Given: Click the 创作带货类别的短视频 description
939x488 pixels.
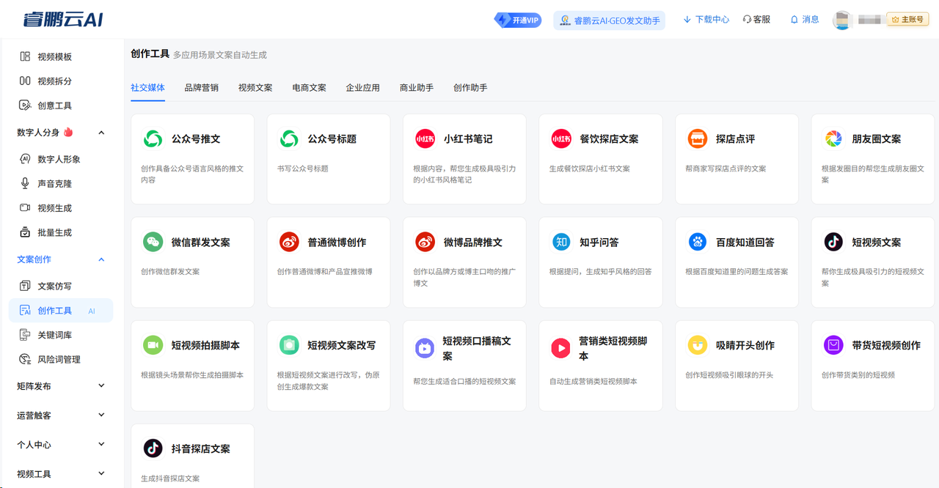Looking at the screenshot, I should 858,375.
